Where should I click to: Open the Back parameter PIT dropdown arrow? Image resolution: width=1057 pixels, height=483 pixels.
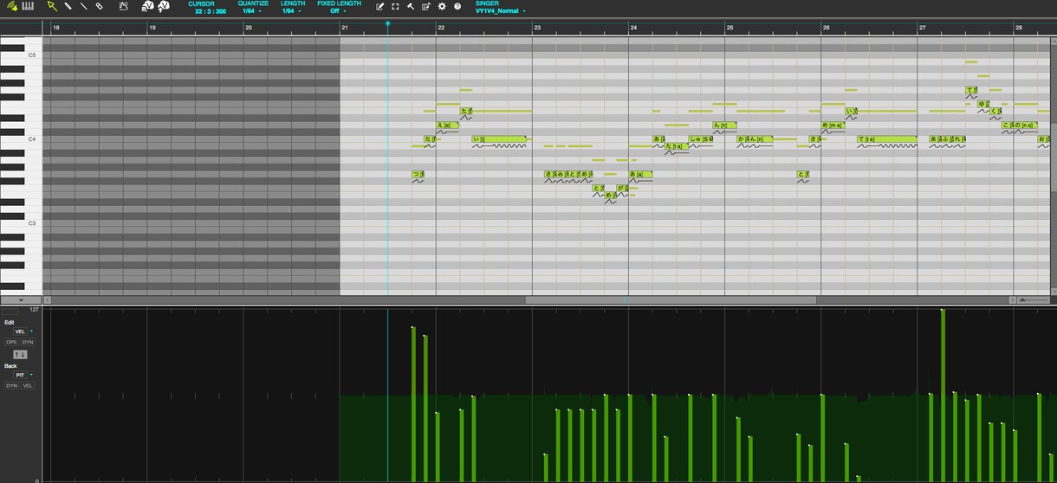tap(32, 375)
